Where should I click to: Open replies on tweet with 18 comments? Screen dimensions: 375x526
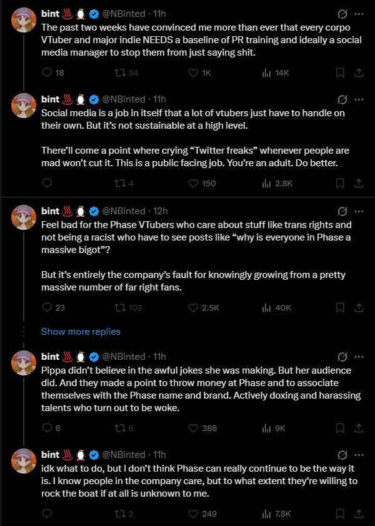[52, 73]
